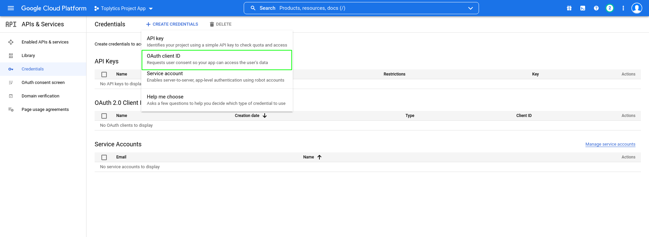Open the Help question mark icon
Screen dimensions: 649x237
(x=596, y=8)
